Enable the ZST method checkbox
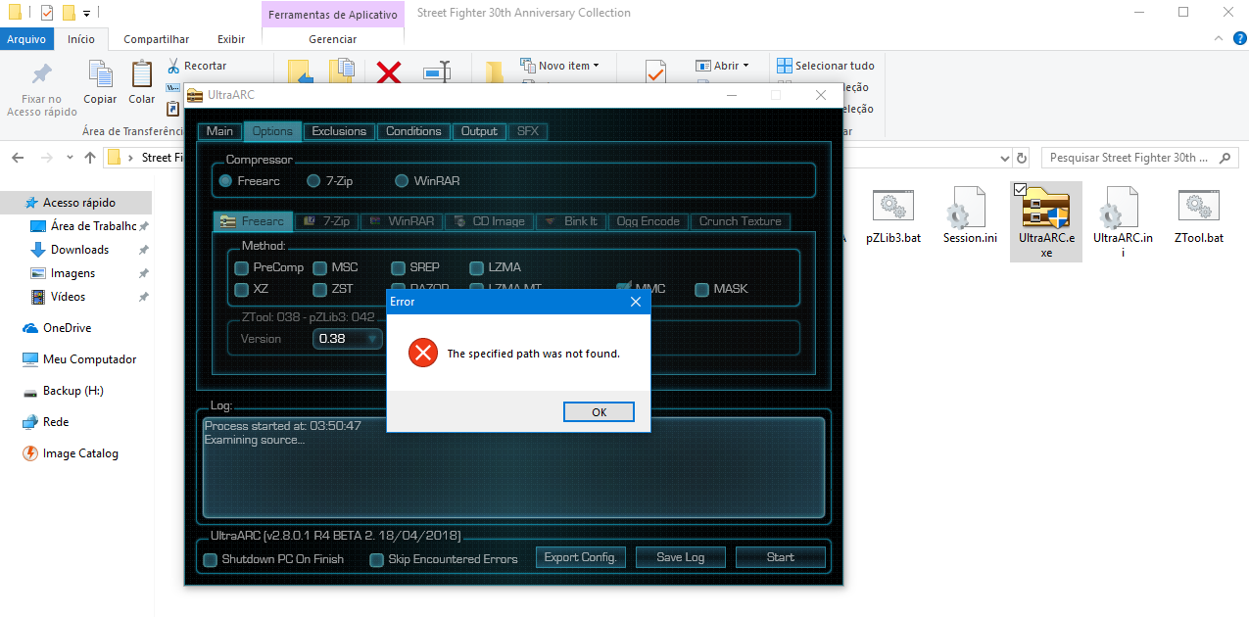Viewport: 1249px width, 617px height. tap(319, 289)
